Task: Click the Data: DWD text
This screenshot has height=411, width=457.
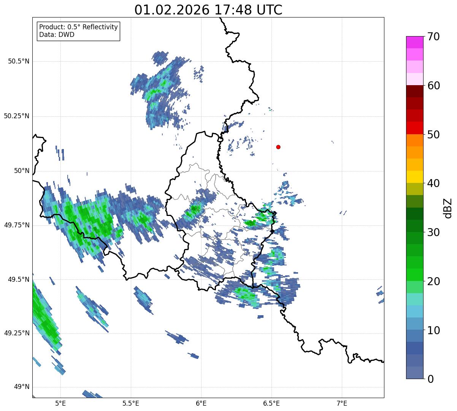Action: [57, 35]
